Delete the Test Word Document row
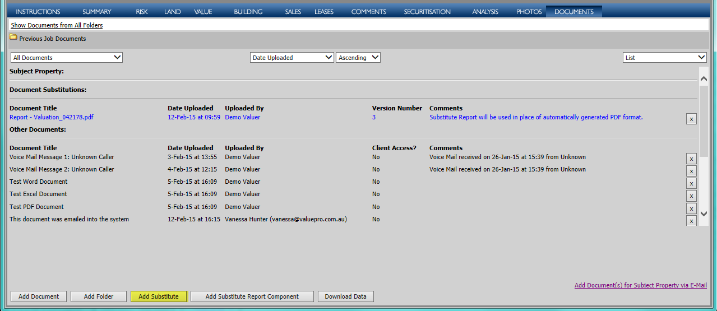Screen dimensions: 717x311 691,183
